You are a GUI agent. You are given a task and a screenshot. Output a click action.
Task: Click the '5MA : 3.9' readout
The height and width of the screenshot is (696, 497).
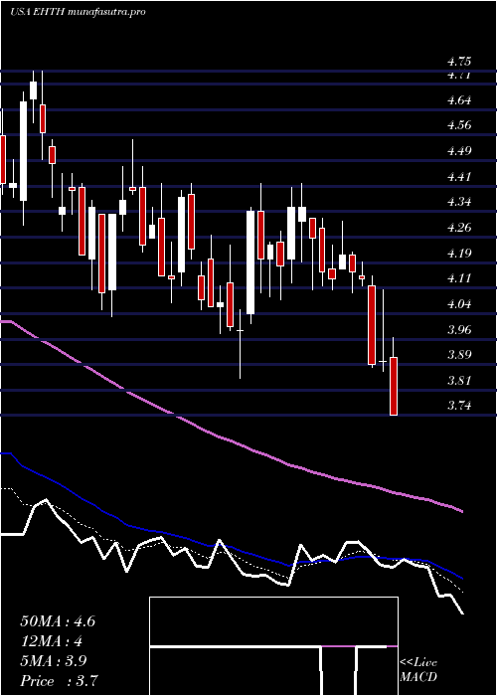[54, 661]
